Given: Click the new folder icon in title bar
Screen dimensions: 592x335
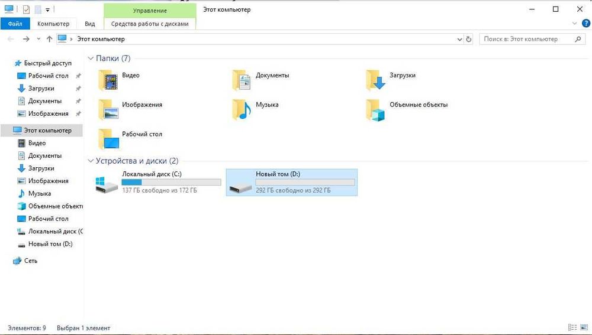Looking at the screenshot, I should (38, 9).
